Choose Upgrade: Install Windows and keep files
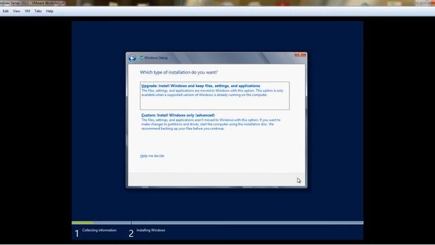 [215, 95]
